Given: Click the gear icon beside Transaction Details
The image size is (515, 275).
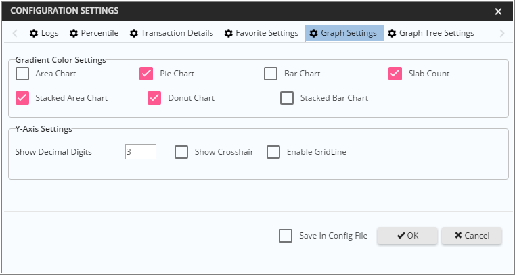Looking at the screenshot, I should 134,33.
